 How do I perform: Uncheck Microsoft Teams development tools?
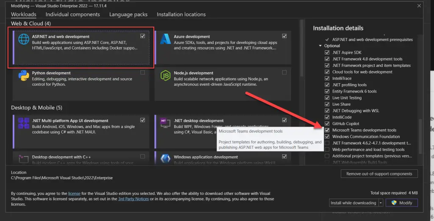(x=327, y=130)
